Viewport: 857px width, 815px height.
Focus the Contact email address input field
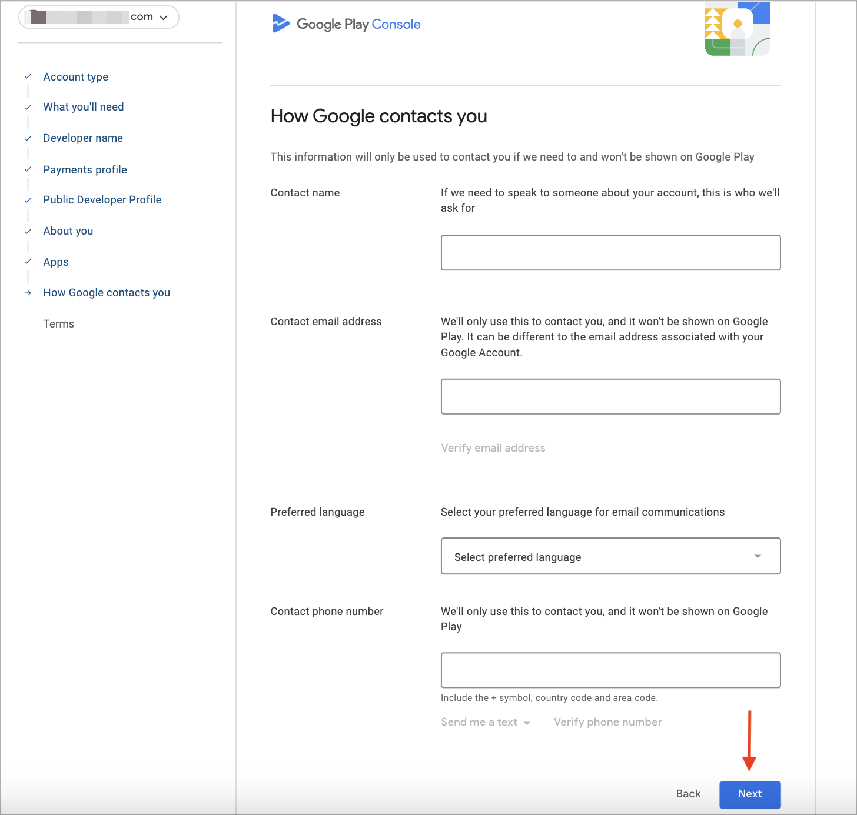611,396
